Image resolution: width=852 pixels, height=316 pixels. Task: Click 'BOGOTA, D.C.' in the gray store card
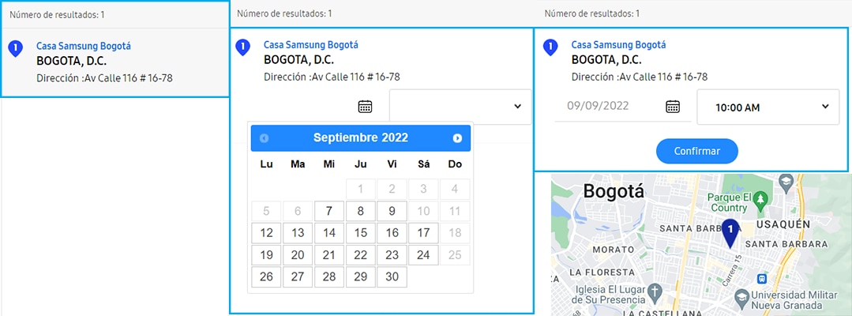72,61
